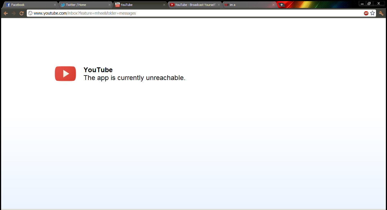Viewport: 387px width, 210px height.
Task: Click the forward navigation arrow
Action: pos(14,13)
